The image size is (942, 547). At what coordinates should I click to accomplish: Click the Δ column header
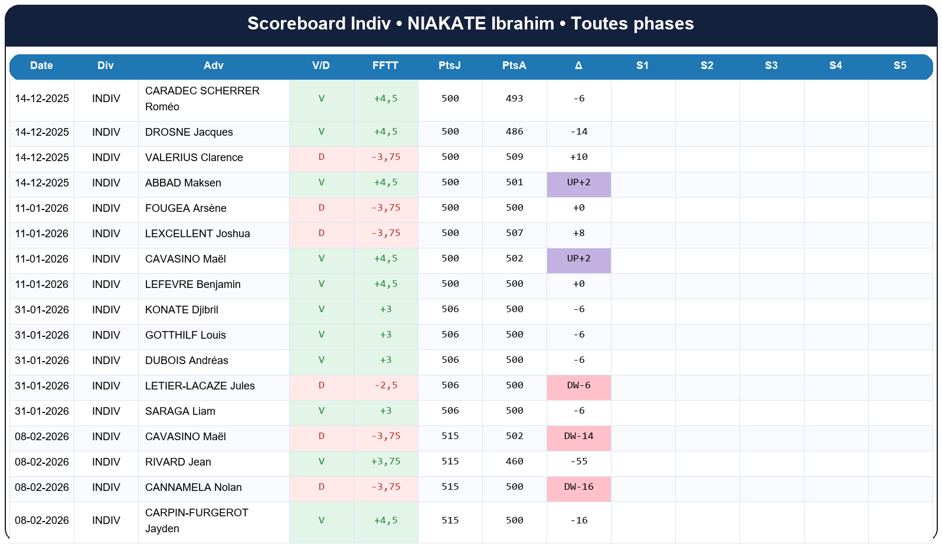pyautogui.click(x=578, y=65)
